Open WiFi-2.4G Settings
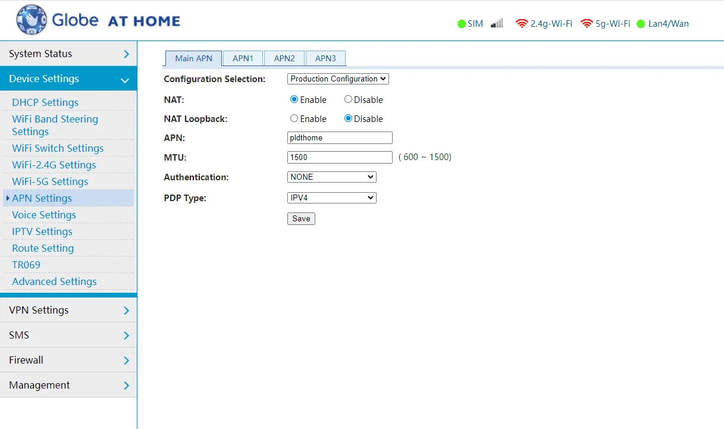Image resolution: width=724 pixels, height=429 pixels. point(54,165)
